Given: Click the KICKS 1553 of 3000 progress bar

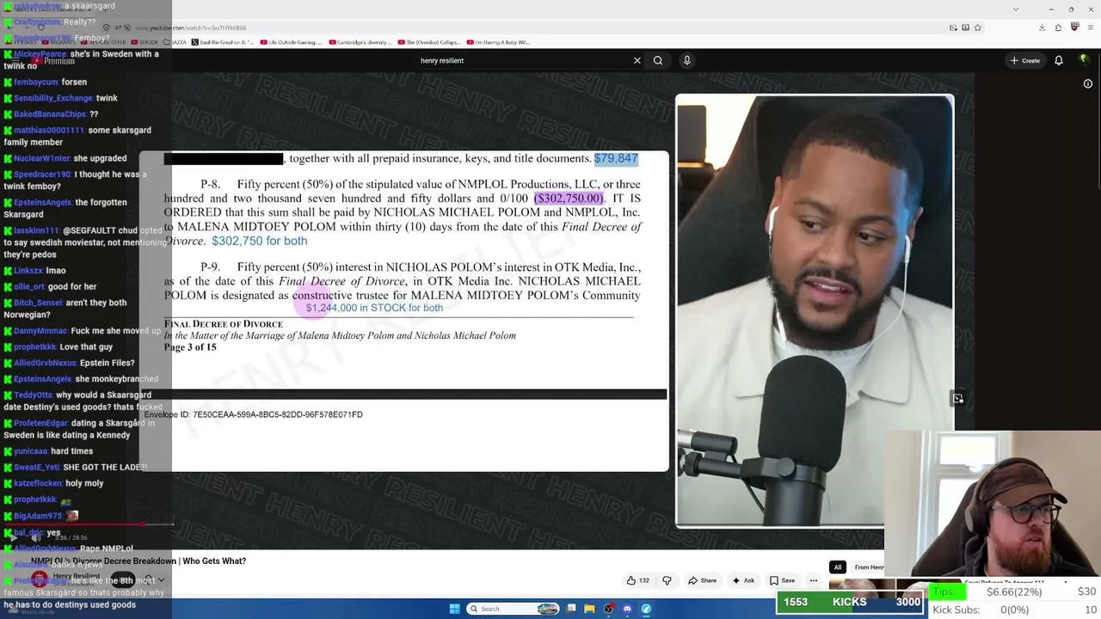Looking at the screenshot, I should pos(852,603).
